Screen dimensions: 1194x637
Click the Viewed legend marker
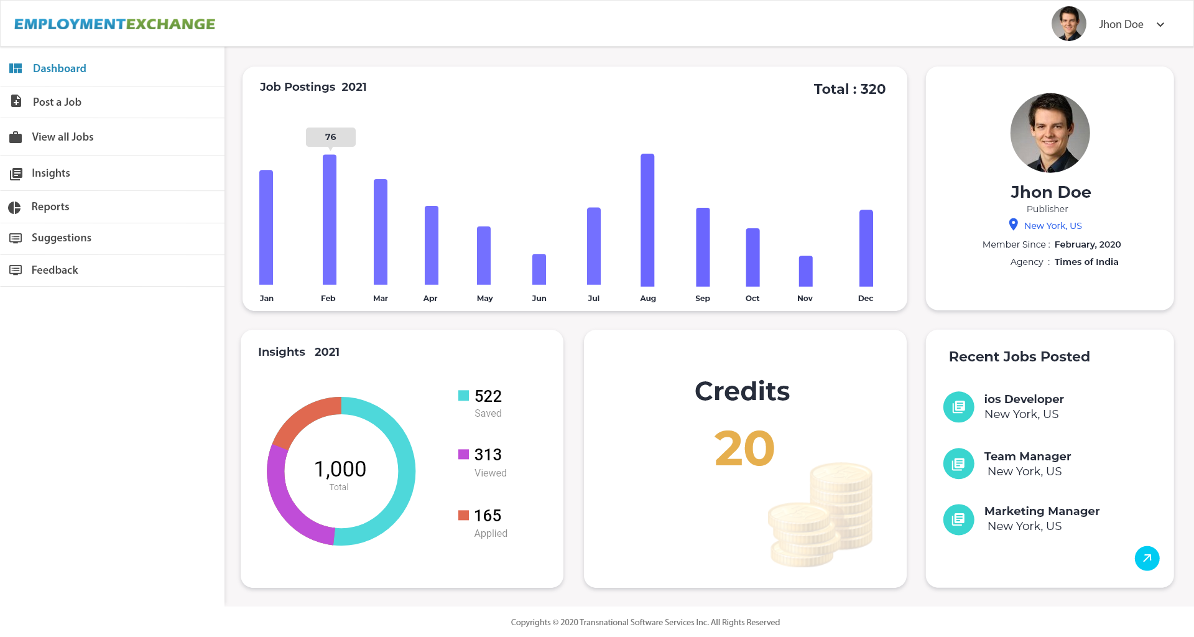pyautogui.click(x=463, y=454)
